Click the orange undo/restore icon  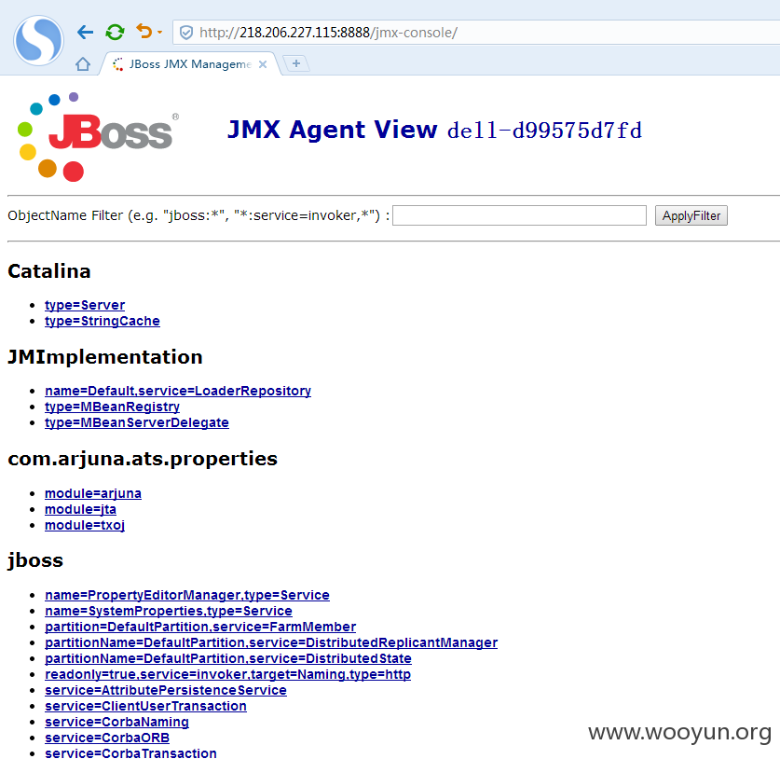(144, 32)
